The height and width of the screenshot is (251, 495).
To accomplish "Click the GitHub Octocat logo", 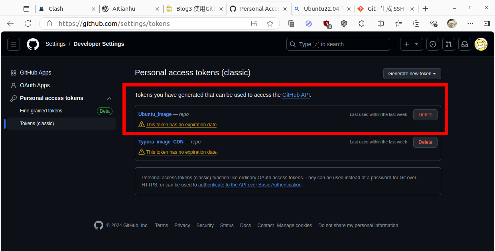I will click(x=33, y=44).
